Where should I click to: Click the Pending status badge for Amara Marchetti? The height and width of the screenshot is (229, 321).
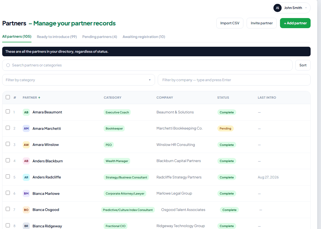click(x=225, y=128)
